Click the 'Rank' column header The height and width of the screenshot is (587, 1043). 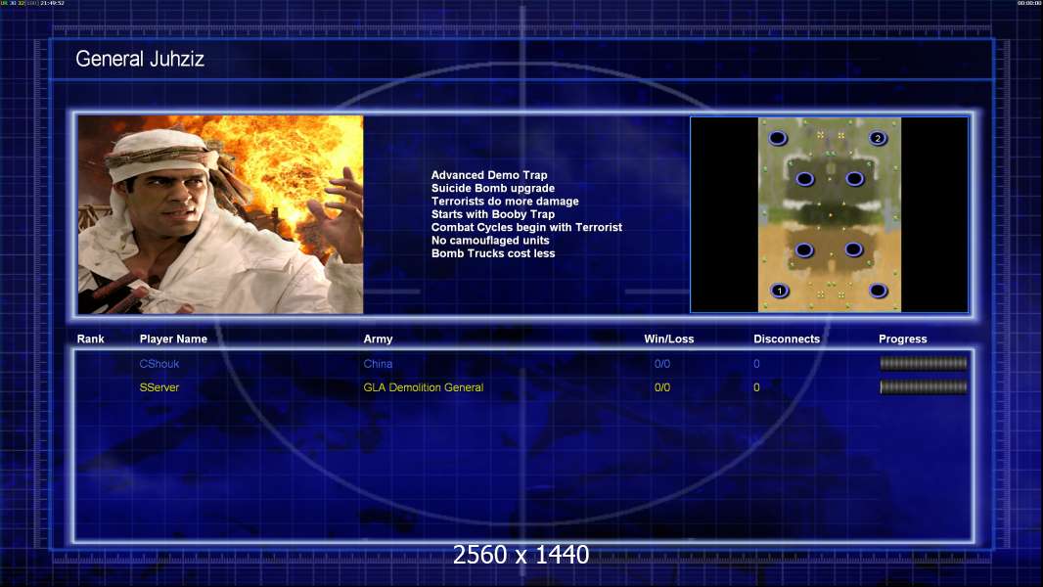[90, 339]
